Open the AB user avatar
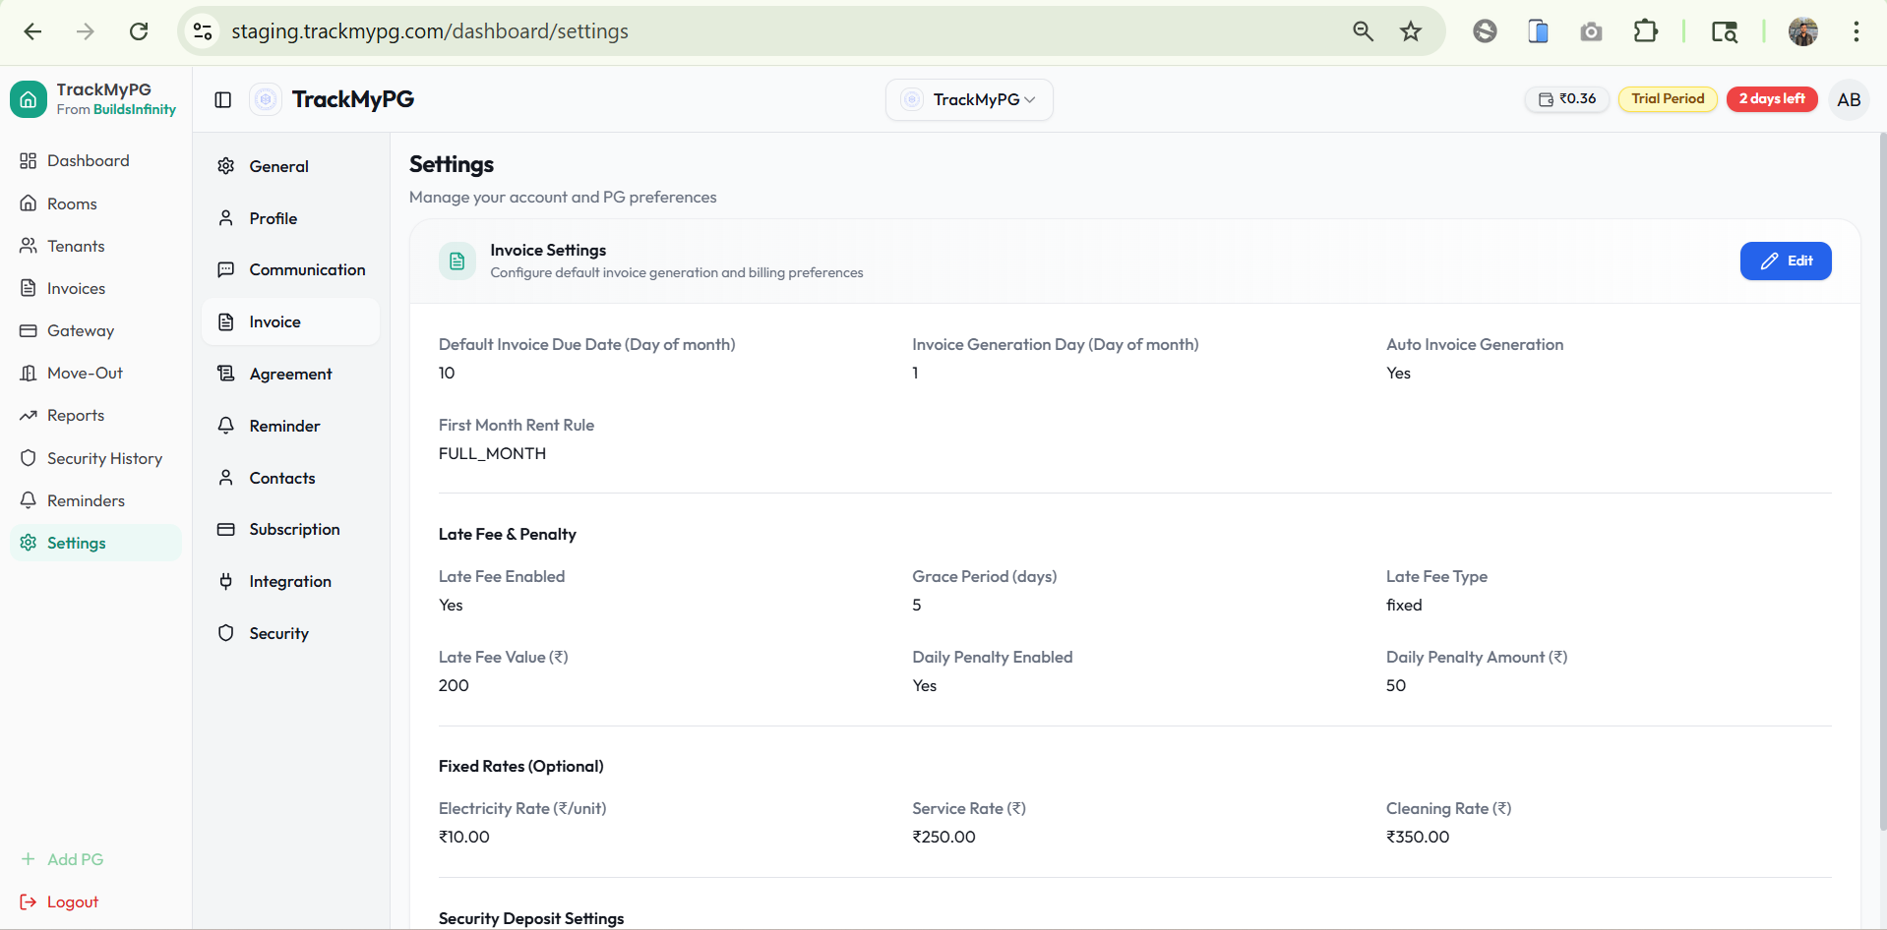The height and width of the screenshot is (930, 1887). coord(1849,99)
